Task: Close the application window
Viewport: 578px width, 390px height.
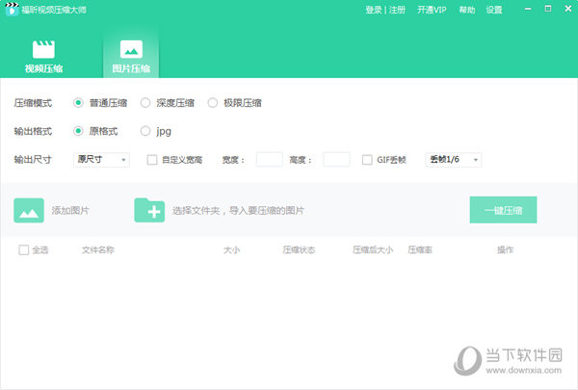Action: [x=568, y=9]
